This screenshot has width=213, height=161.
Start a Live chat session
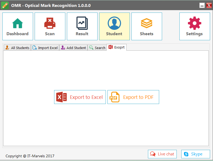pyautogui.click(x=162, y=154)
